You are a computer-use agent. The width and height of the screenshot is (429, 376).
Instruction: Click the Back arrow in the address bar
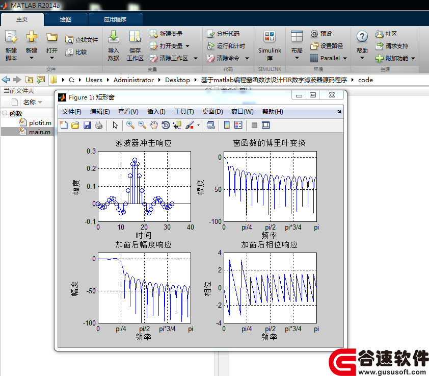click(x=6, y=80)
